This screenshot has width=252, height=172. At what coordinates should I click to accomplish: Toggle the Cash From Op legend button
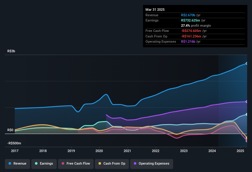pos(112,164)
